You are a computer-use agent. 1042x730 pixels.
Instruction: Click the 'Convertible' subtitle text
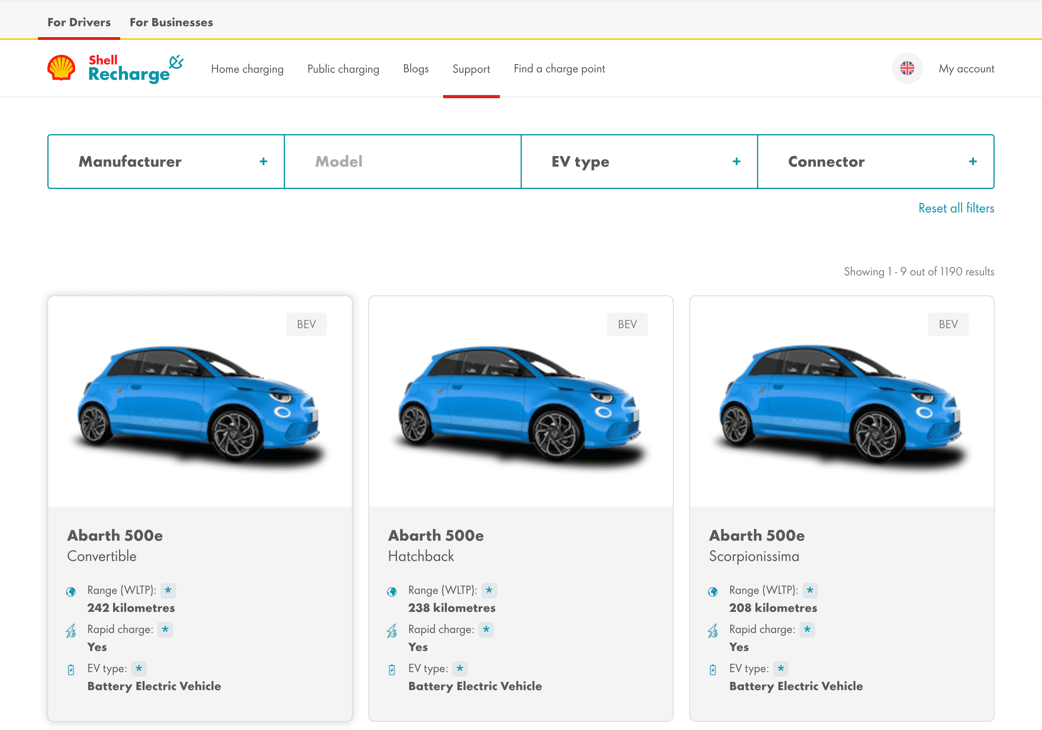[x=102, y=556]
